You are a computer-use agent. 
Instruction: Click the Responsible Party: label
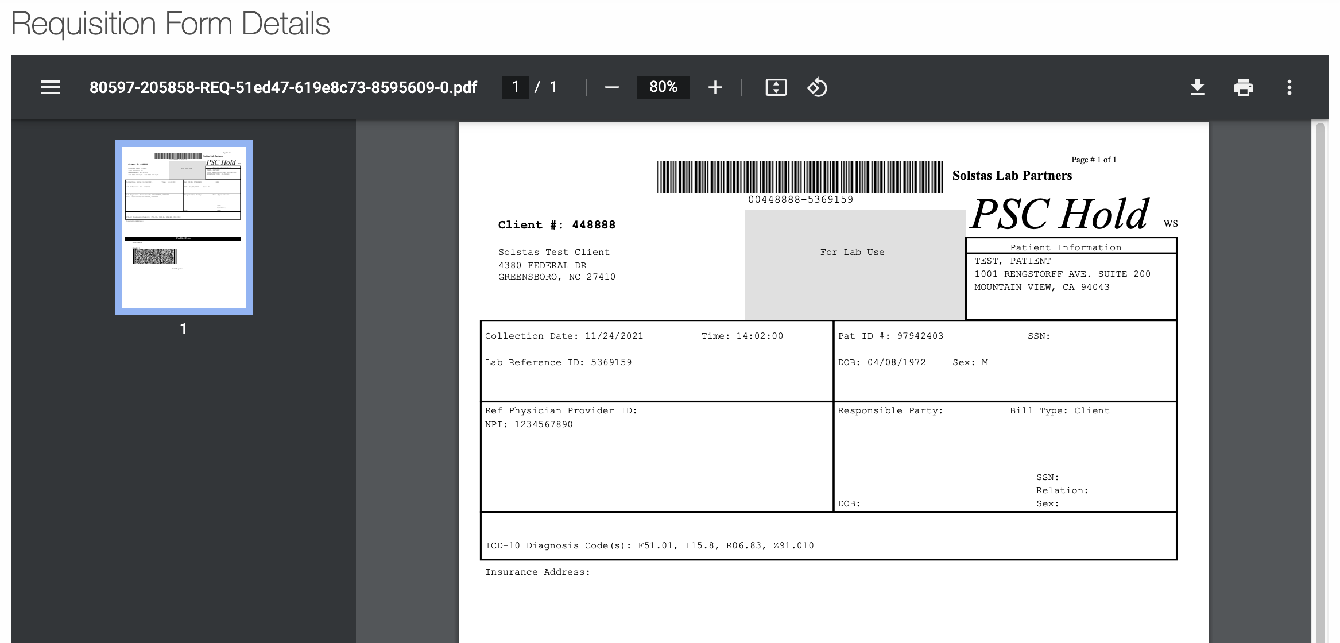890,410
